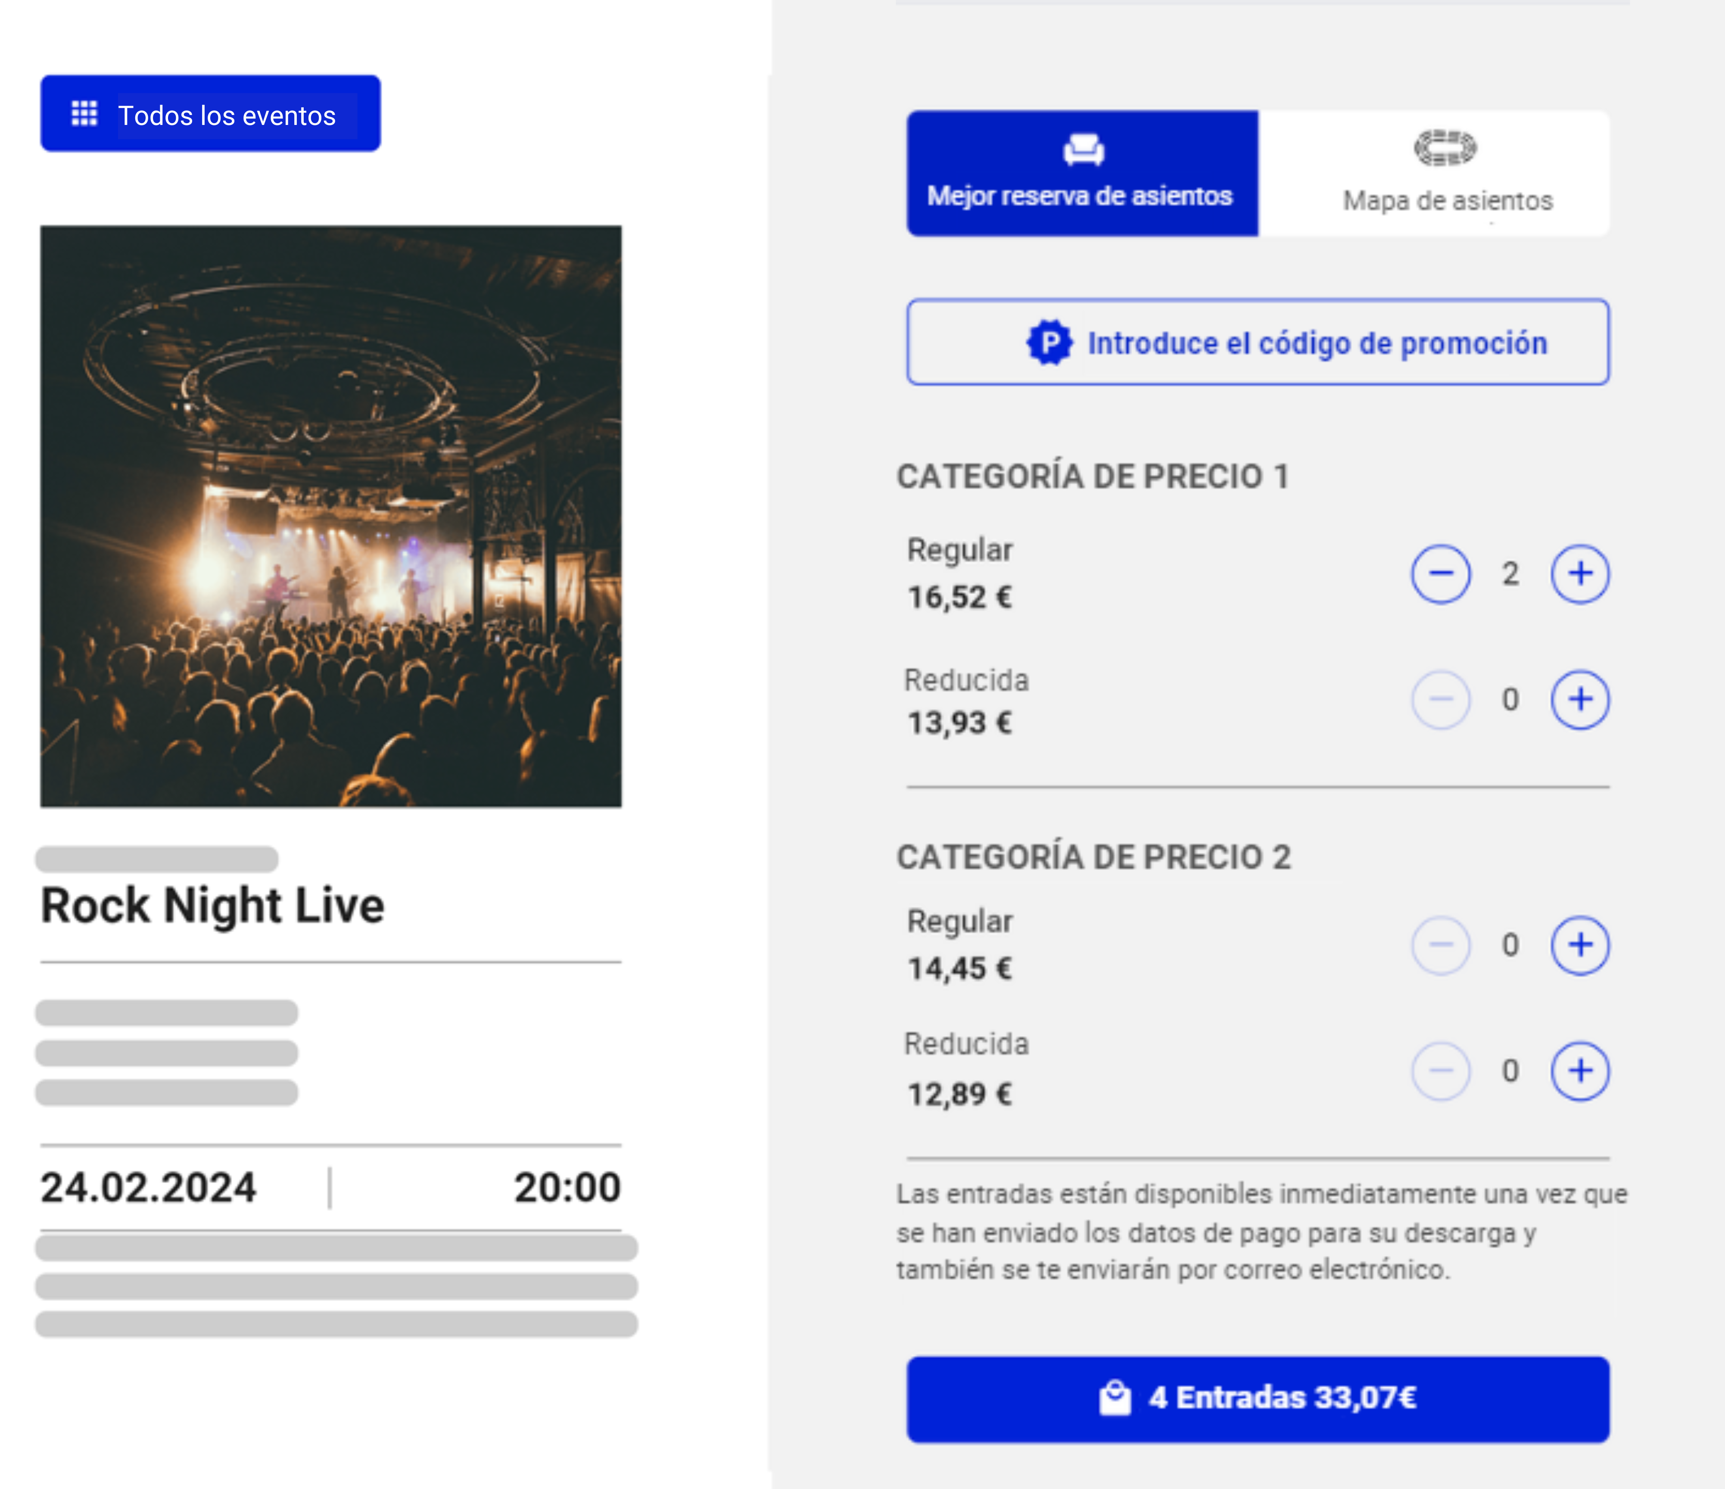Click the Rock Night Live event title
The height and width of the screenshot is (1489, 1725).
click(212, 905)
